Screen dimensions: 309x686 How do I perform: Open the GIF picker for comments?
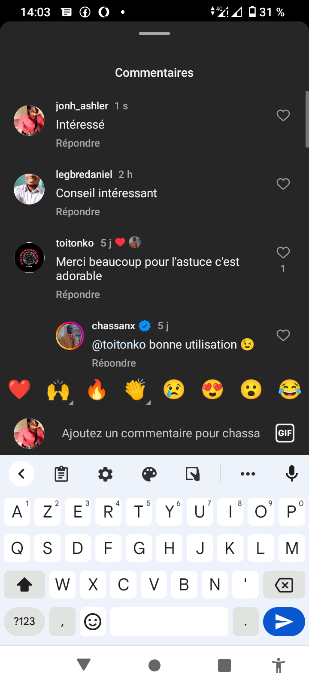click(x=285, y=433)
